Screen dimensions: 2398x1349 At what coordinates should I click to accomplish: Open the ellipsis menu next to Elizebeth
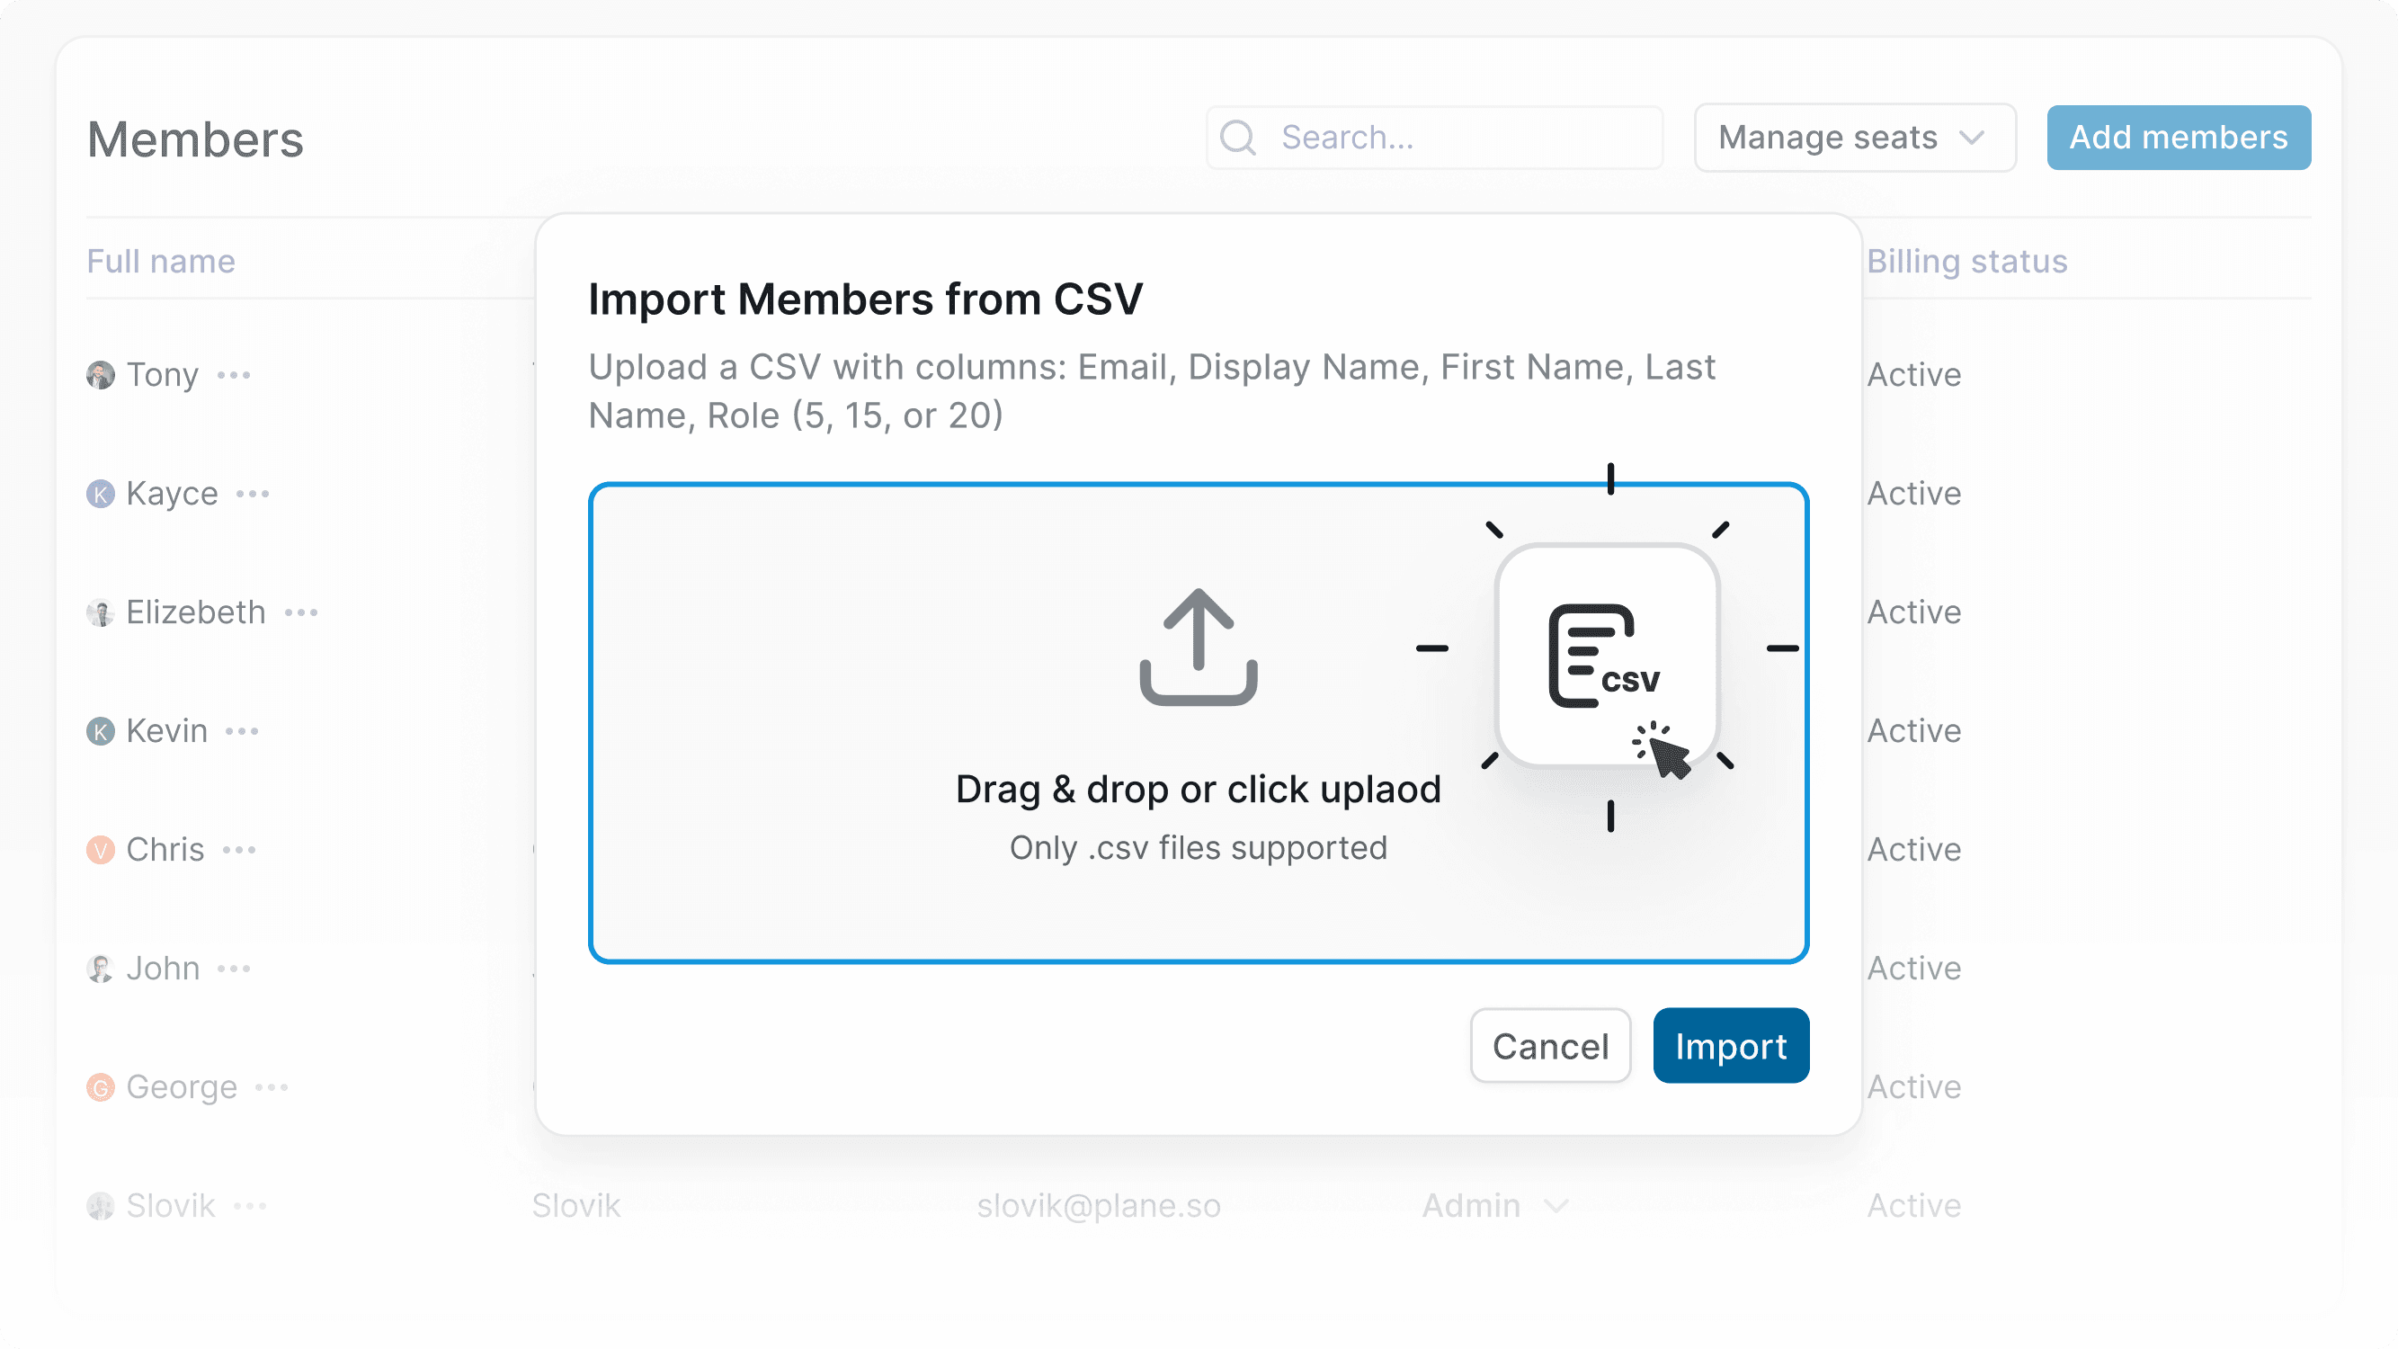301,612
